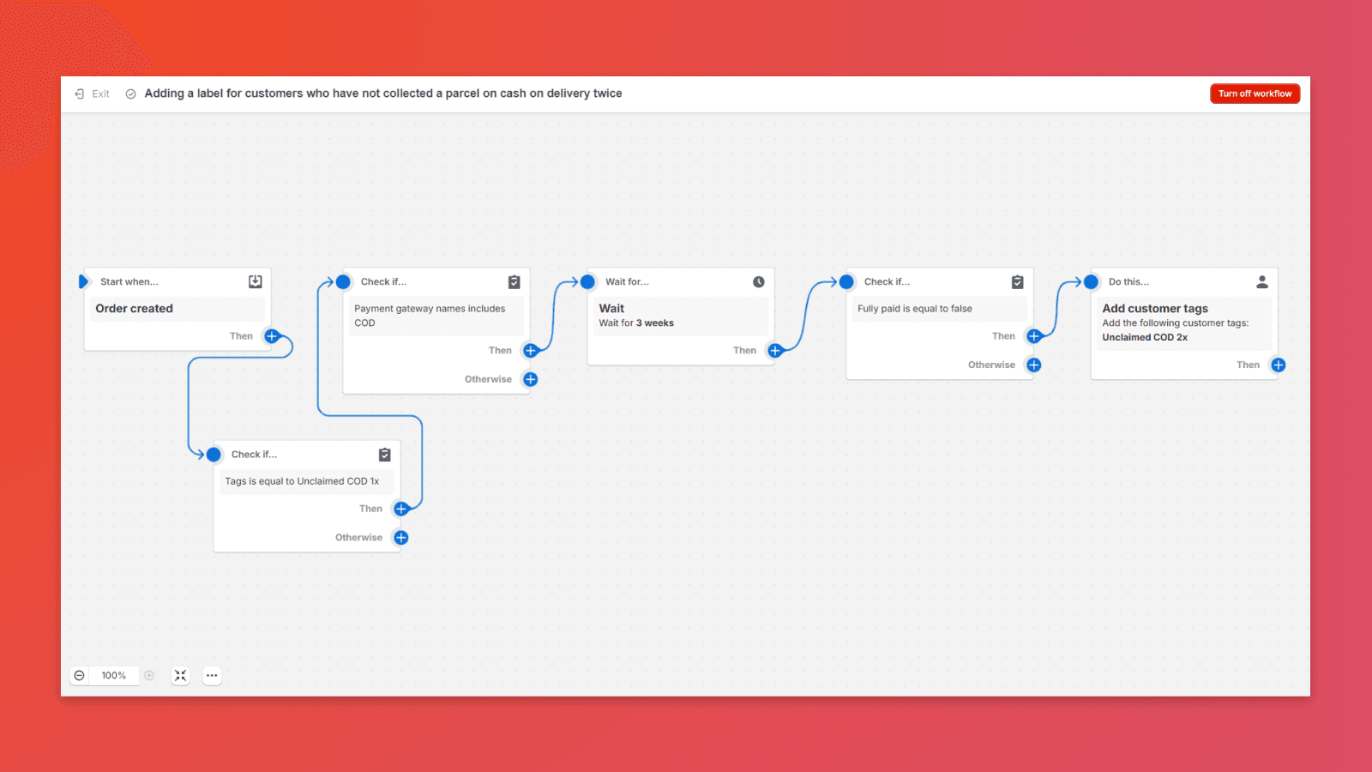Open the Add customer tags action
Screen dimensions: 1372x772
(x=1183, y=323)
